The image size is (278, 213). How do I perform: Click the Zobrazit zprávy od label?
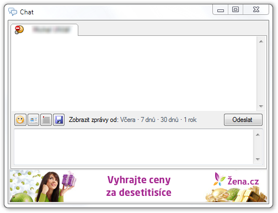tap(94, 120)
